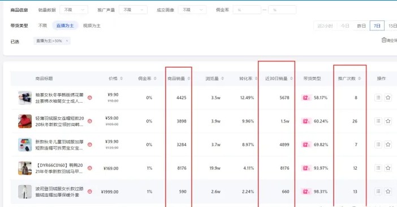This screenshot has width=397, height=207.
Task: Click the 带货类型 column header
Action: tap(312, 78)
